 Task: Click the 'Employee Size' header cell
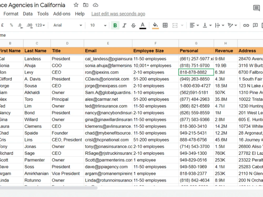[x=155, y=51]
